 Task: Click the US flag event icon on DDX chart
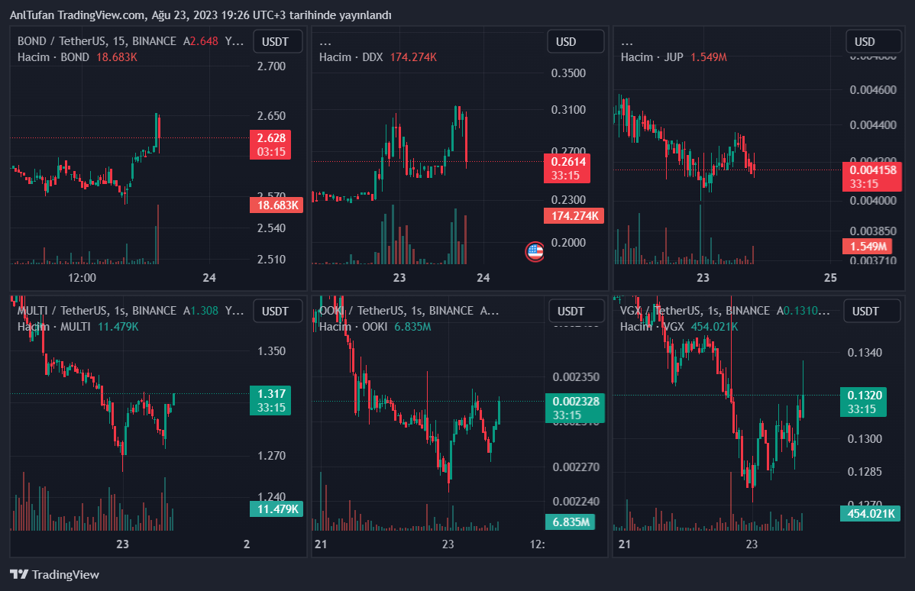535,250
